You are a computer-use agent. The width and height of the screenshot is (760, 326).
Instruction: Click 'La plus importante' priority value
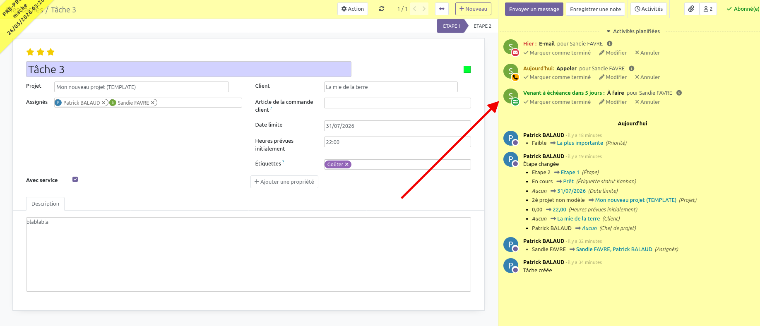[x=580, y=143]
